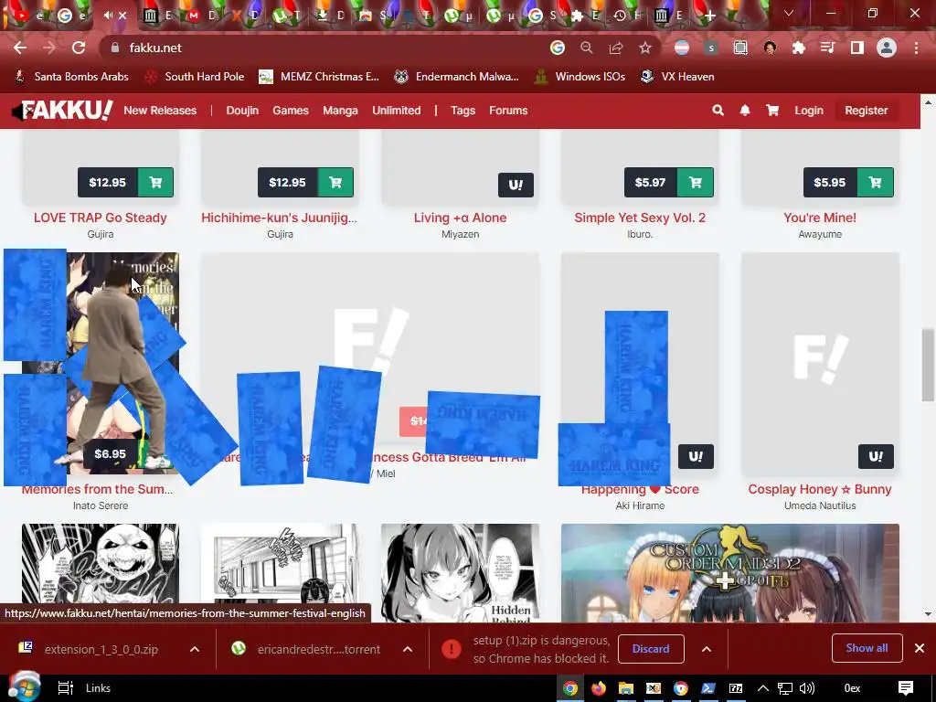Open the notifications bell icon
The height and width of the screenshot is (702, 936).
[745, 111]
